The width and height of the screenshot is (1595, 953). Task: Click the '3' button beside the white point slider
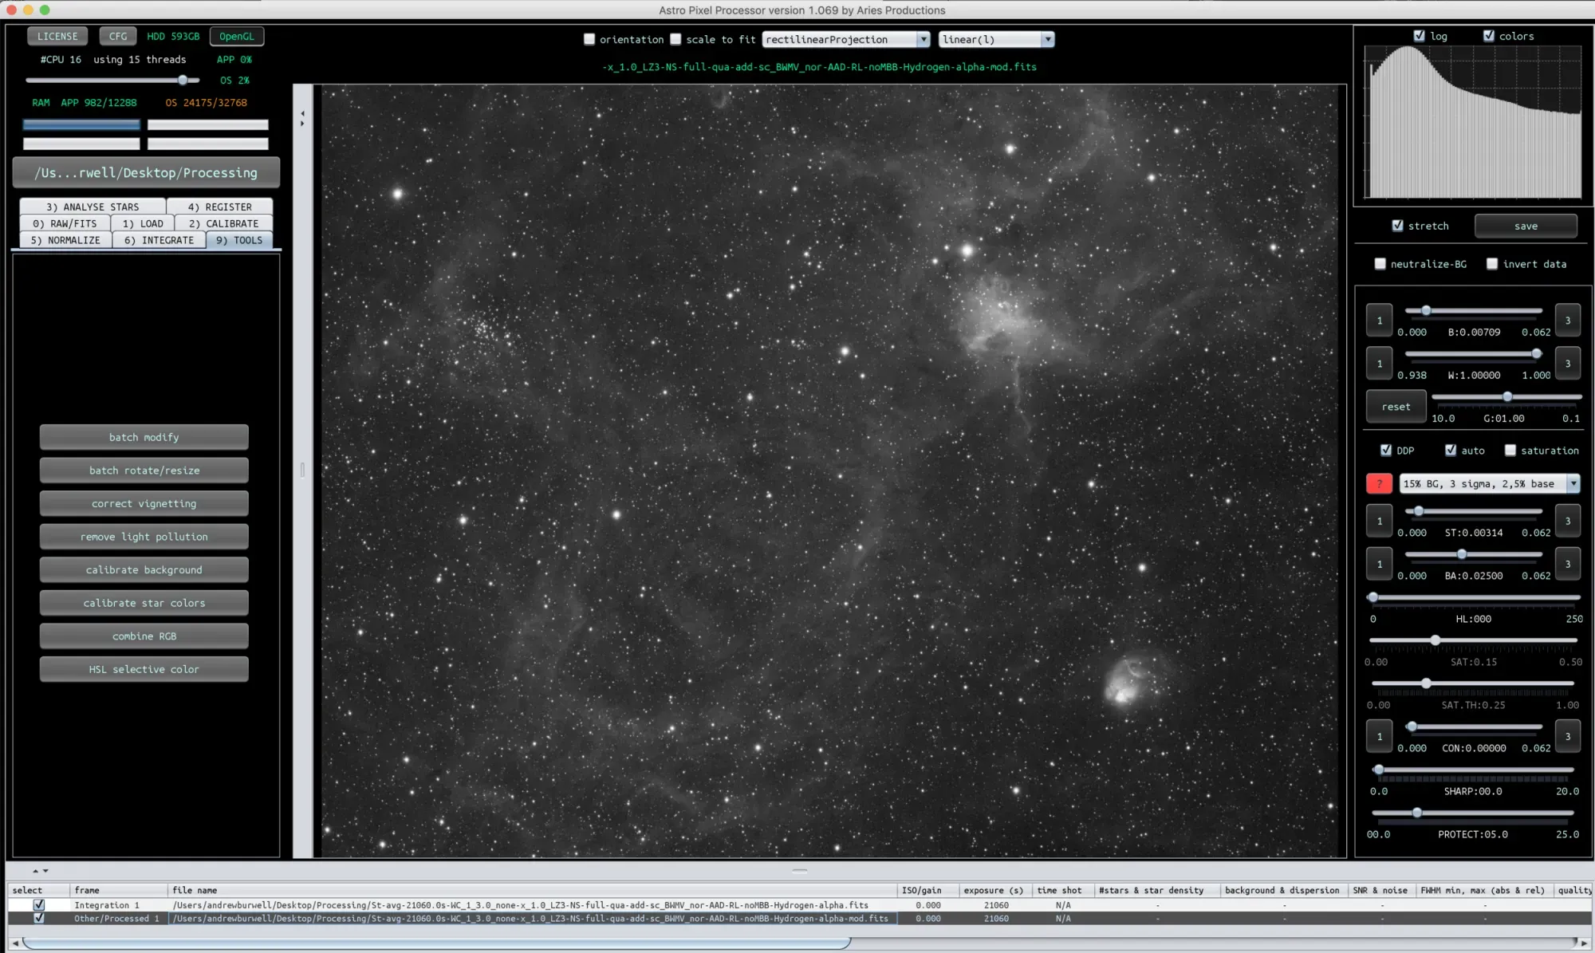coord(1567,364)
